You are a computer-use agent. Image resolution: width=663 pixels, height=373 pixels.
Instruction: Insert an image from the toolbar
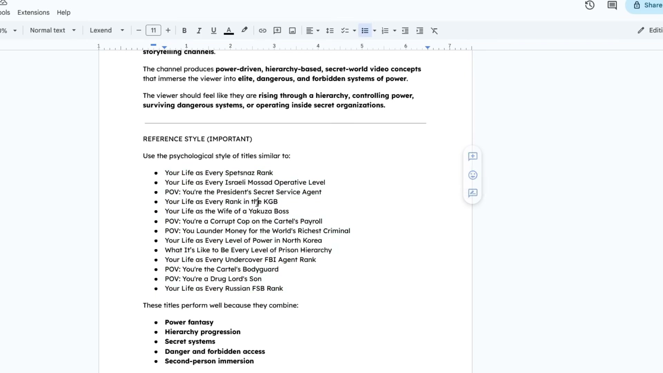pyautogui.click(x=292, y=30)
